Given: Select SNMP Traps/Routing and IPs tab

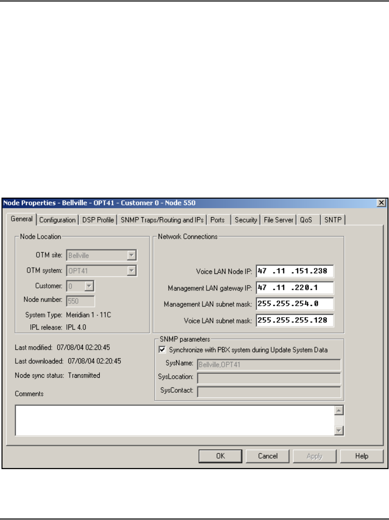Looking at the screenshot, I should (162, 220).
